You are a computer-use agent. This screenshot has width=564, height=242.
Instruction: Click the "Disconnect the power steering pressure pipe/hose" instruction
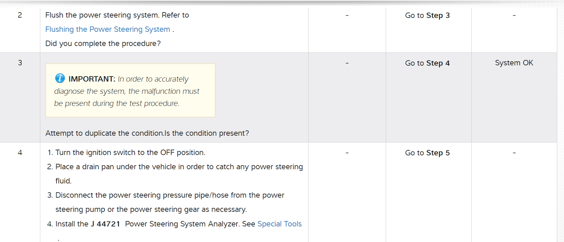point(170,195)
